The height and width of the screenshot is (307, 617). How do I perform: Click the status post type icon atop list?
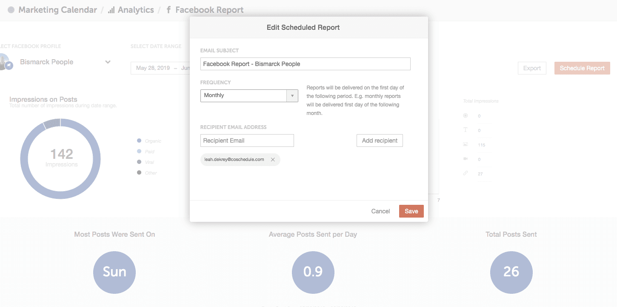tap(466, 115)
